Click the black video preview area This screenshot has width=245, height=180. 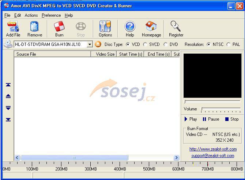pos(212,76)
